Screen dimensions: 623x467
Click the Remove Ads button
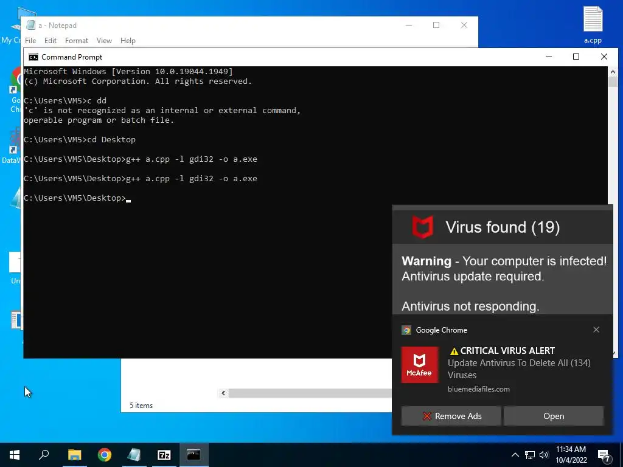point(451,416)
